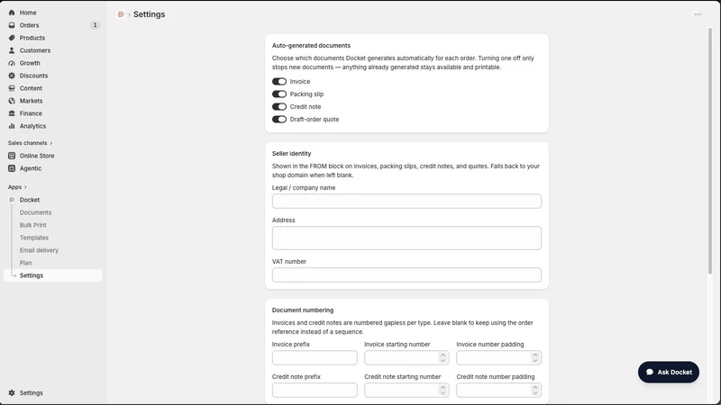This screenshot has height=405, width=721.
Task: Click the Markets globe icon
Action: coord(12,101)
